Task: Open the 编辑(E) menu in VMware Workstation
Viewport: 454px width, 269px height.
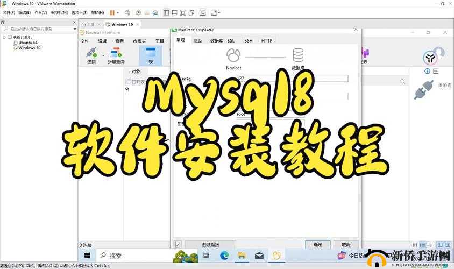Action: coord(25,12)
